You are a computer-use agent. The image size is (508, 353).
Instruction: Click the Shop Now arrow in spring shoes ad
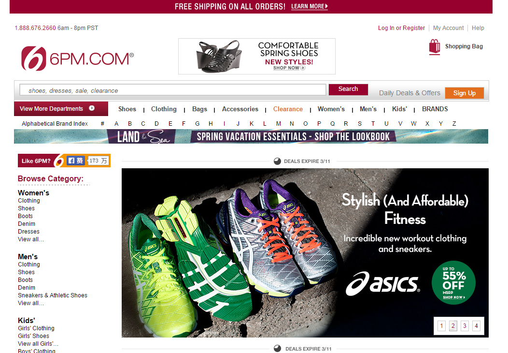[x=303, y=68]
